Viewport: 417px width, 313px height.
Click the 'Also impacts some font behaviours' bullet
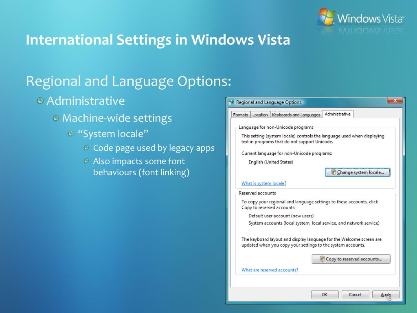click(141, 167)
